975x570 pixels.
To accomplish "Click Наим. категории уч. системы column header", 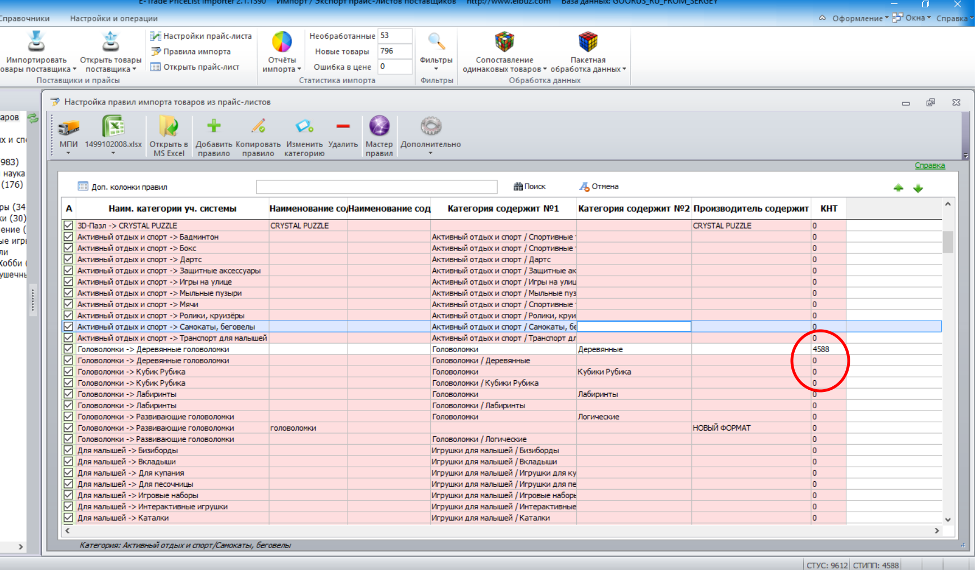I will [172, 208].
